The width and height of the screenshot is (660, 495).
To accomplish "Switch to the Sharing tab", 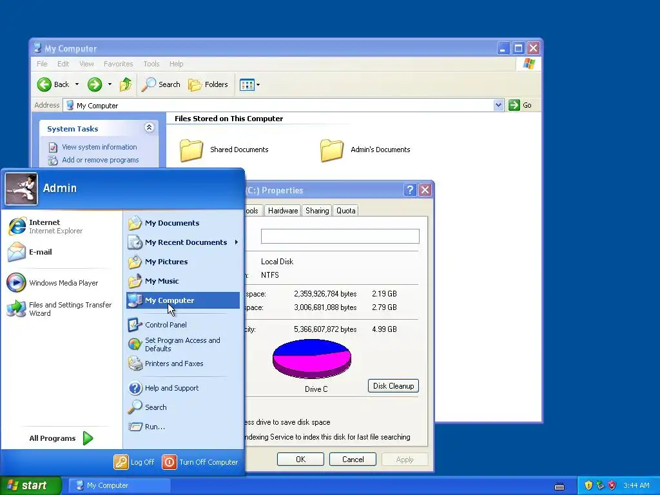I will pyautogui.click(x=317, y=211).
